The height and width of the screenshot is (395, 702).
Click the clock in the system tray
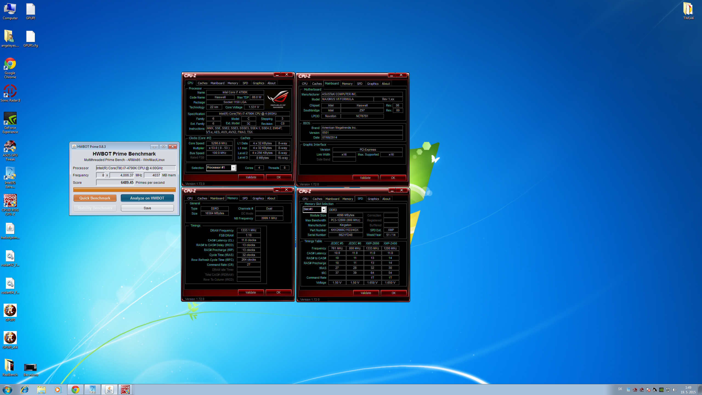coord(688,390)
